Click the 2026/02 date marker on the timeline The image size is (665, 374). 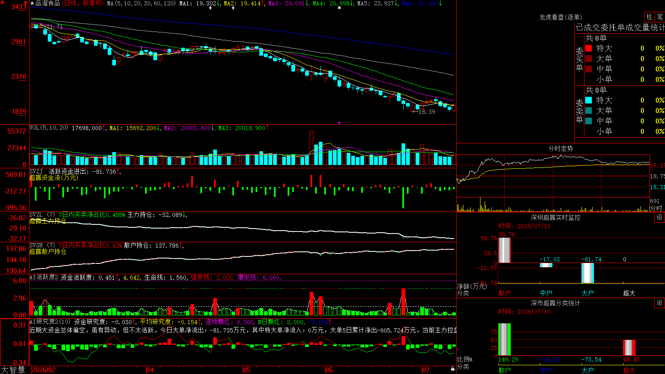44,370
